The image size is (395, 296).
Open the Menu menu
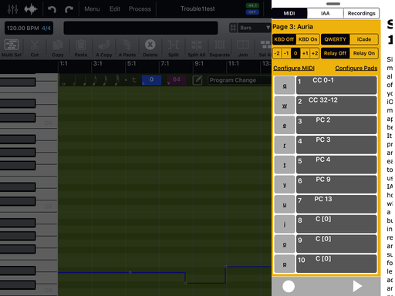coord(92,9)
